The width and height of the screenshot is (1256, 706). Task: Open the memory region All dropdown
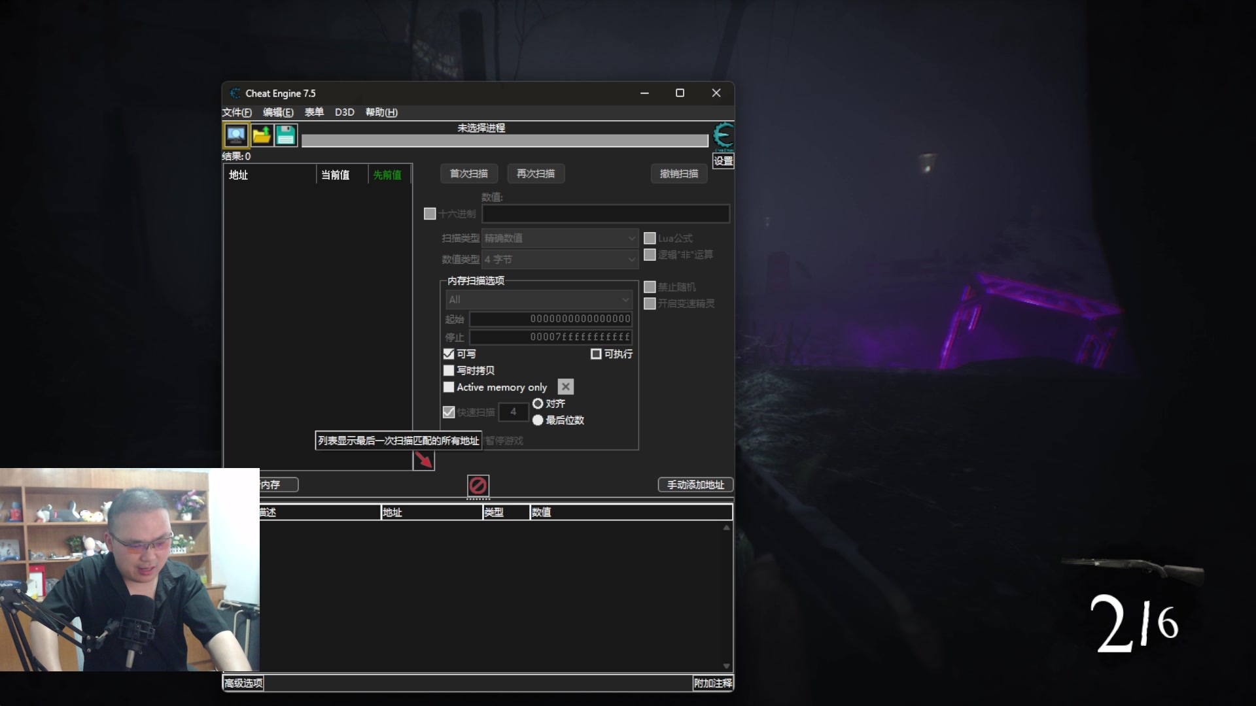[x=539, y=300]
